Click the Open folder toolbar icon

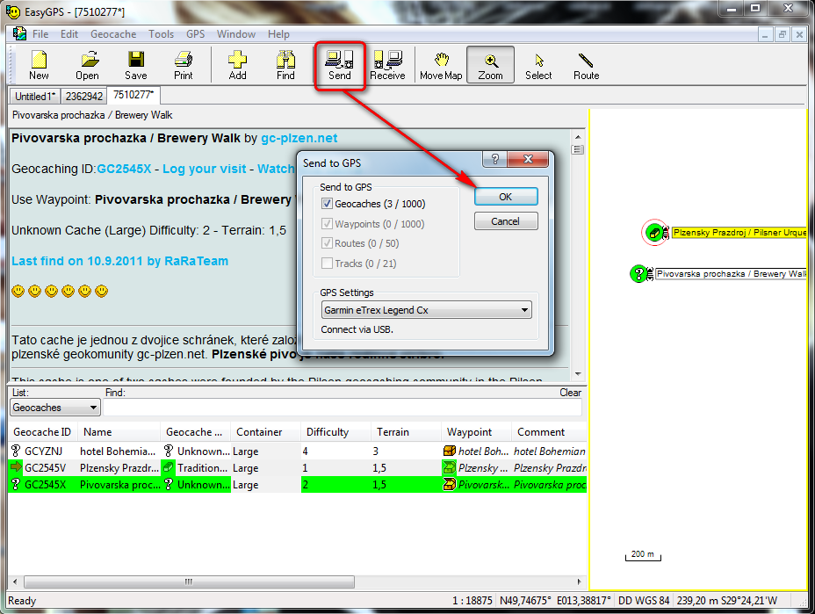(87, 65)
